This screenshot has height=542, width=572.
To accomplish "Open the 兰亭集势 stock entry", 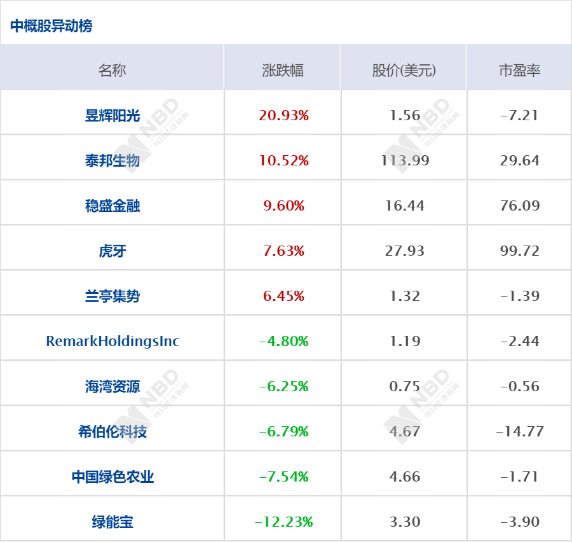I will coord(112,296).
